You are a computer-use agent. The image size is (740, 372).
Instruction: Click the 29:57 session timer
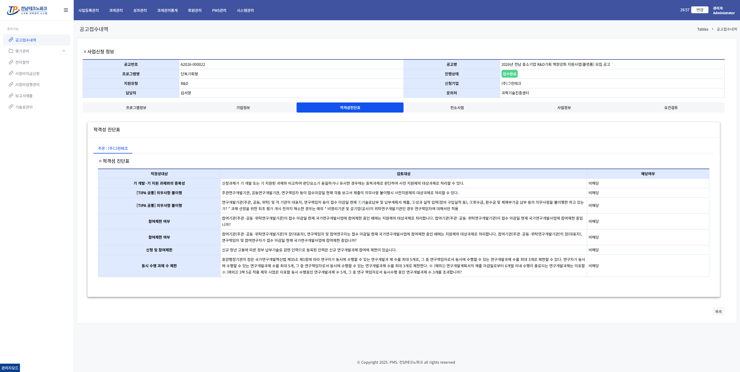pos(685,10)
